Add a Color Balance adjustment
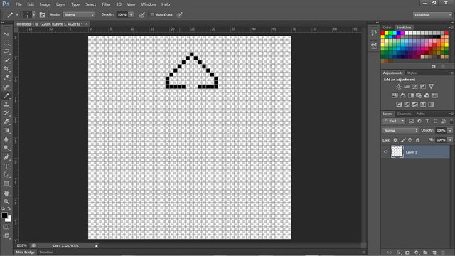 point(403,95)
